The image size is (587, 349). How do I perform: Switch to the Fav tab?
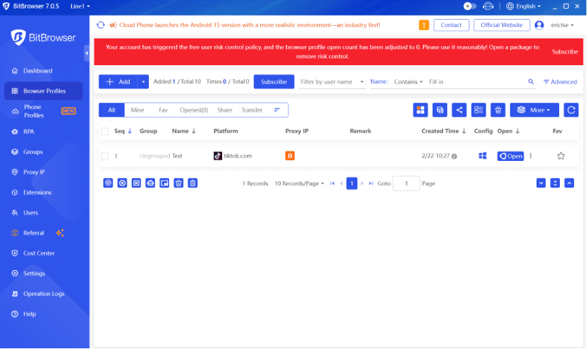coord(163,110)
